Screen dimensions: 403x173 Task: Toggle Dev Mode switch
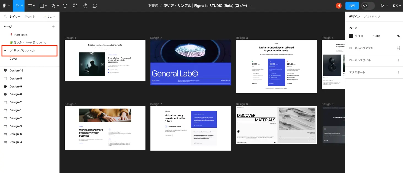pyautogui.click(x=368, y=6)
